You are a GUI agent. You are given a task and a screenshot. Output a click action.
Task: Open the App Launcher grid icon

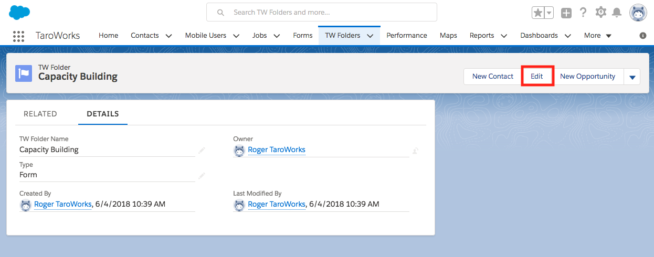(18, 36)
